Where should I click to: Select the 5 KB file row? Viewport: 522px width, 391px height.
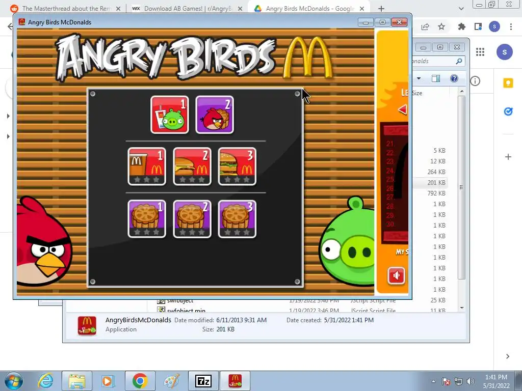(429, 151)
